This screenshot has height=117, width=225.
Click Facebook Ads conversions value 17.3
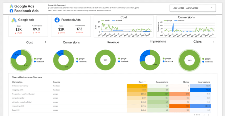(79, 29)
